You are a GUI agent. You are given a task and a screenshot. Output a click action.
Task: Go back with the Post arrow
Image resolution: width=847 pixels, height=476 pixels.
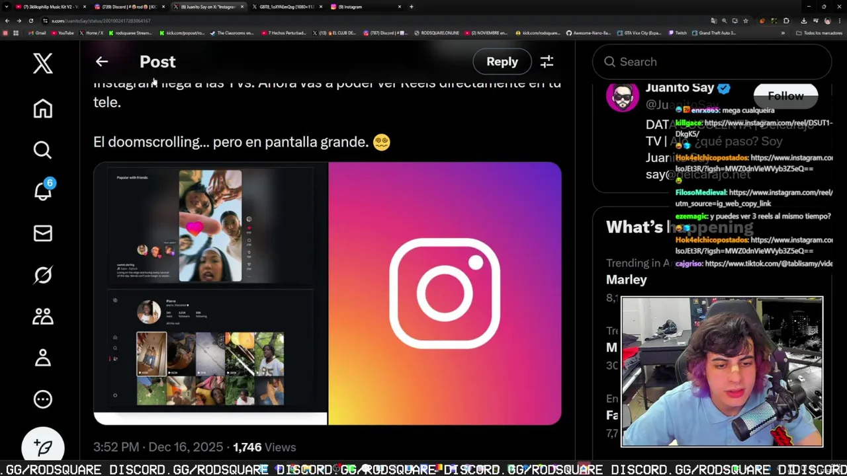click(101, 61)
